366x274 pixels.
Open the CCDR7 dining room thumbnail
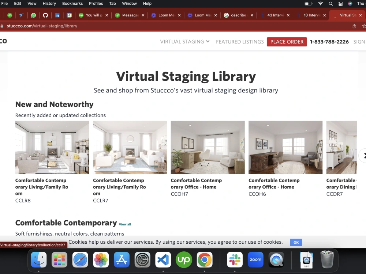click(341, 148)
